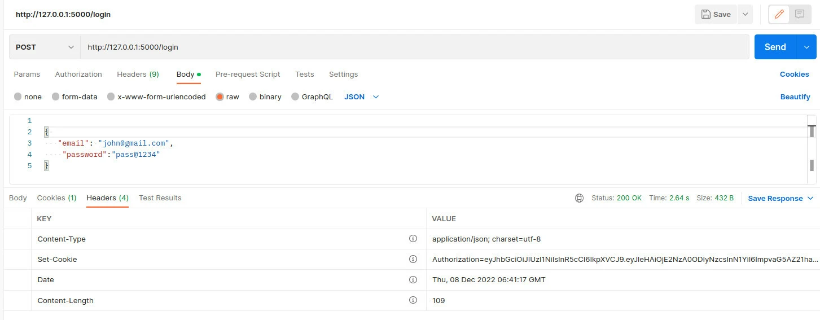Image resolution: width=820 pixels, height=320 pixels.
Task: Click info icon for Content-Type header
Action: [x=413, y=239]
